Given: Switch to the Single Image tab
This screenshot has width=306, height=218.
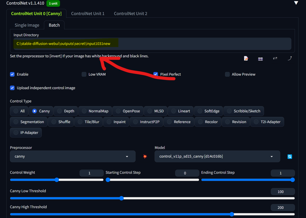Looking at the screenshot, I should (27, 25).
